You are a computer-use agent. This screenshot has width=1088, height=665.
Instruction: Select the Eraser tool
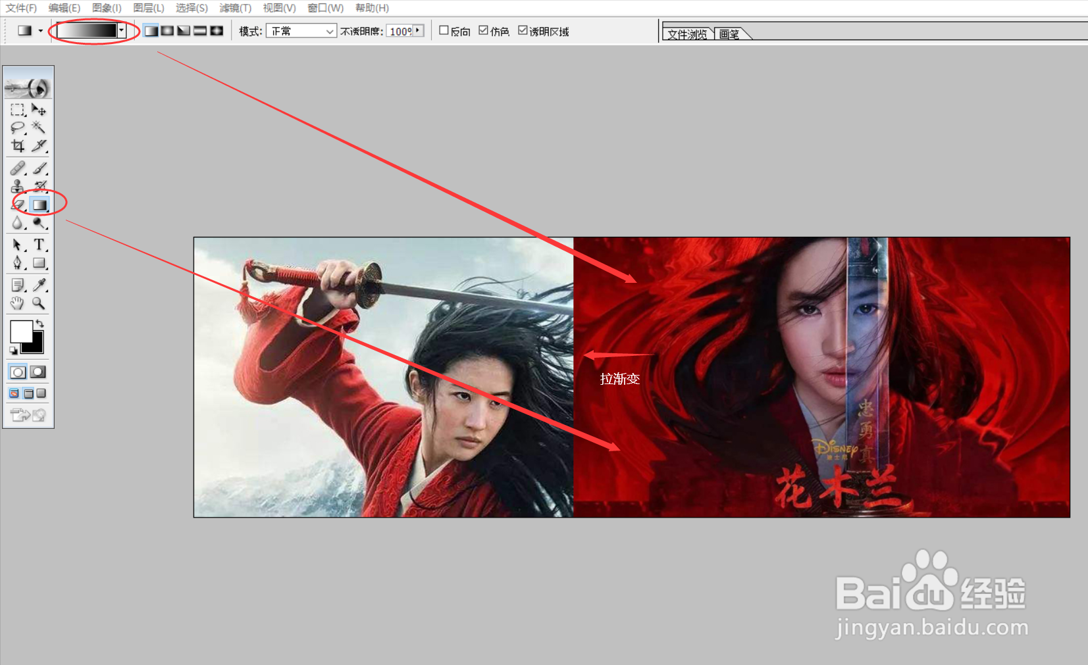tap(18, 205)
